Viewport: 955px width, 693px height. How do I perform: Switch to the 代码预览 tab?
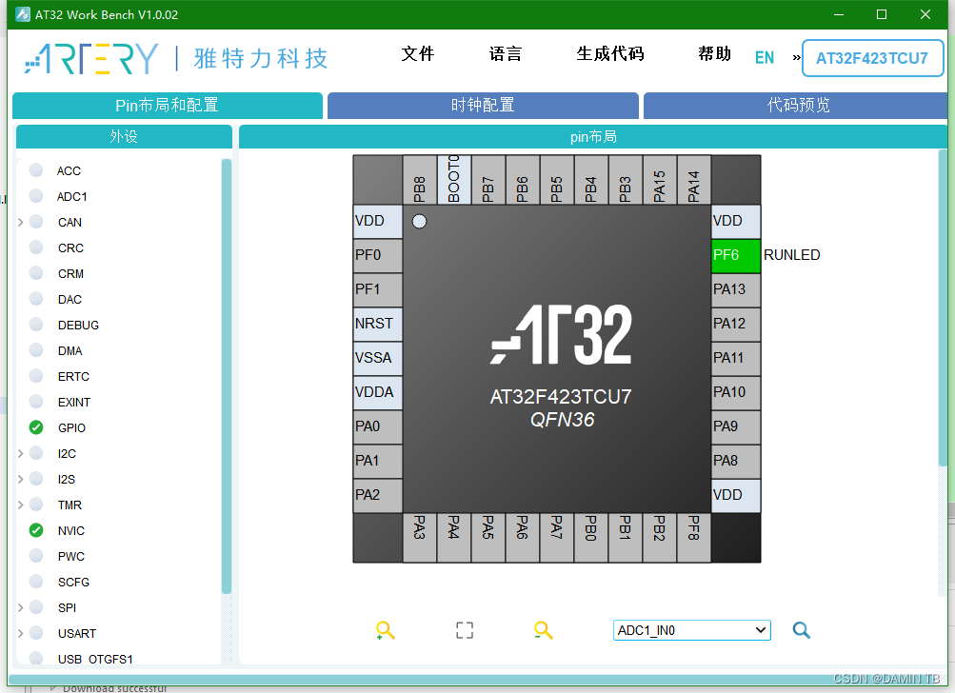point(795,106)
